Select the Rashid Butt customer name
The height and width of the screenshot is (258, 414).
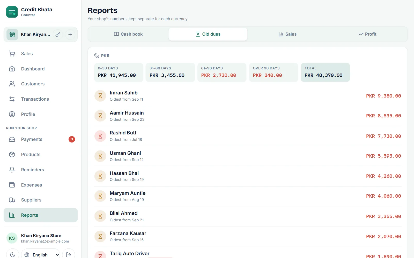tap(123, 133)
